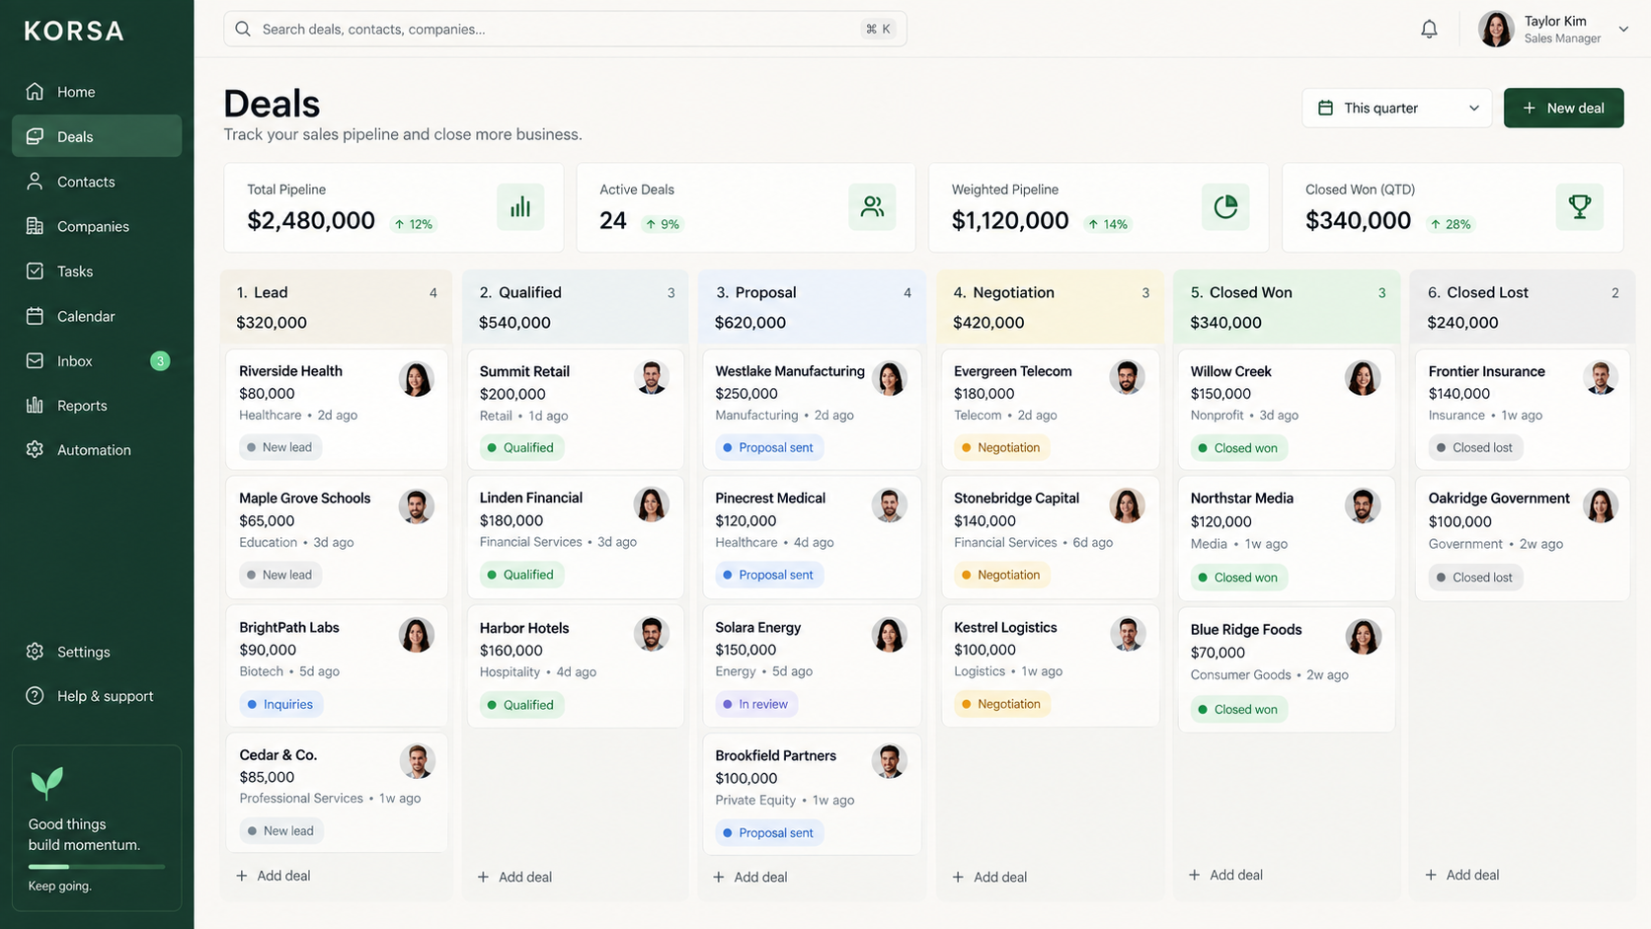
Task: Open the Oakridge Government deal title
Action: pos(1499,499)
